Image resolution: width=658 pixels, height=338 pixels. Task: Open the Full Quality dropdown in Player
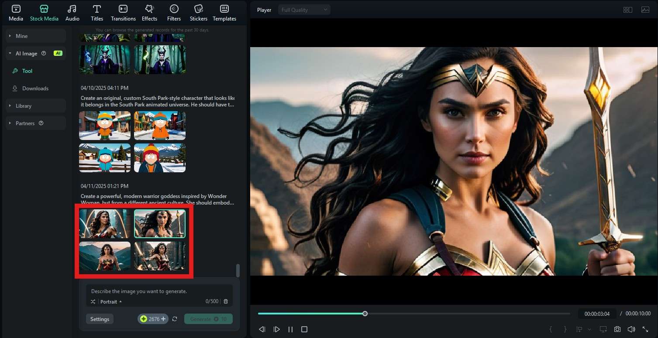[x=304, y=10]
